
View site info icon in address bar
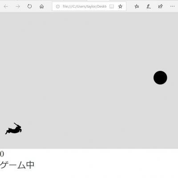click(58, 7)
